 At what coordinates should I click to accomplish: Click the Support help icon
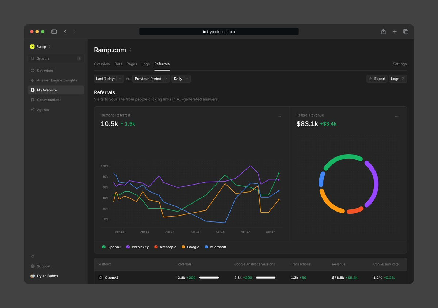click(x=33, y=266)
